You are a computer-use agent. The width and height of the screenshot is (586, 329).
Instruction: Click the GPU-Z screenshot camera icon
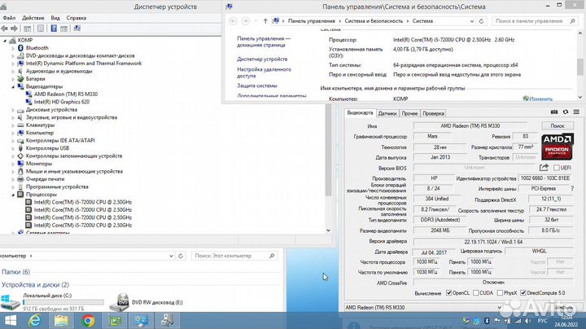pos(554,112)
